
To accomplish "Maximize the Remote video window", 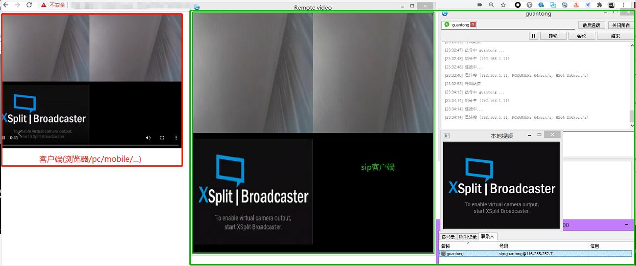I will pyautogui.click(x=412, y=6).
